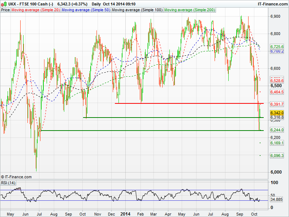Click the IT-Finance.com link at top right

pos(272,4)
